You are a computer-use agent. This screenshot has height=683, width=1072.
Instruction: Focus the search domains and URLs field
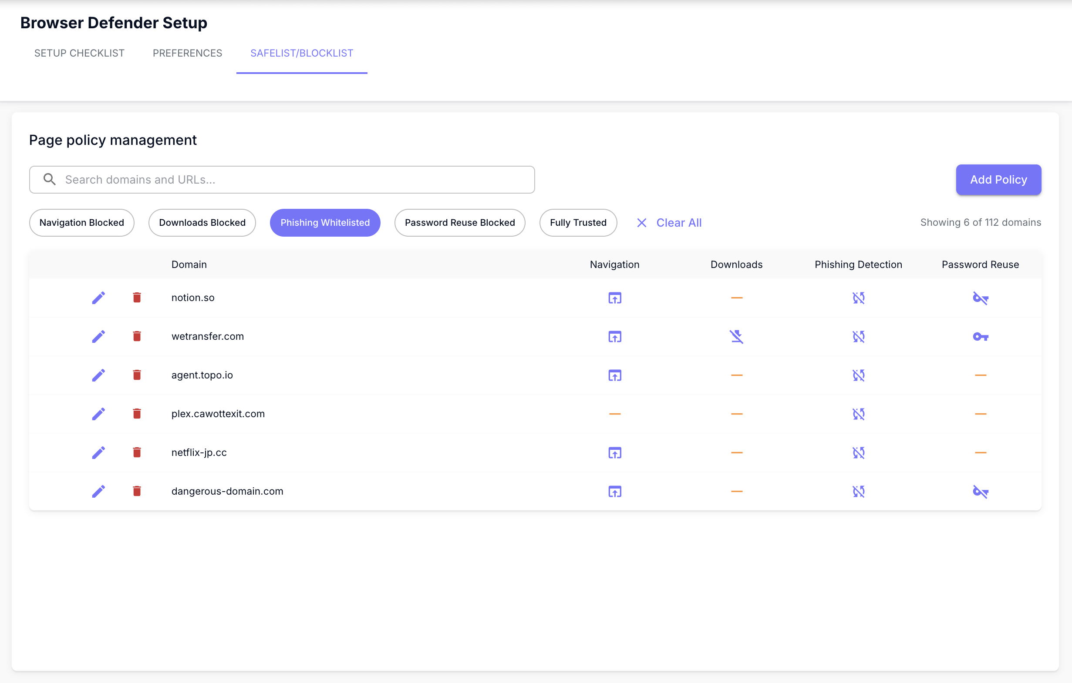tap(282, 179)
